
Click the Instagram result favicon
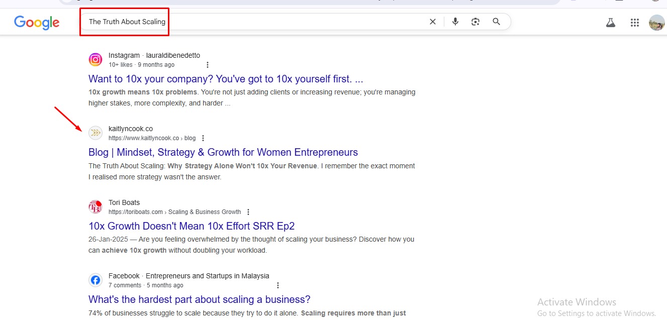click(x=96, y=60)
